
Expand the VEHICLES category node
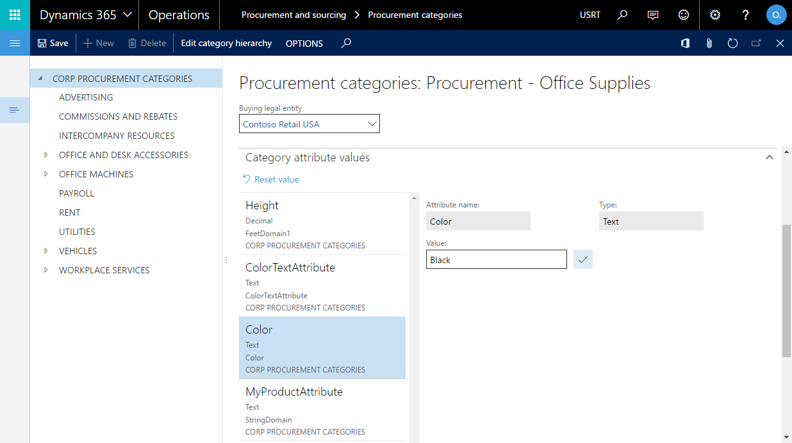pos(44,250)
